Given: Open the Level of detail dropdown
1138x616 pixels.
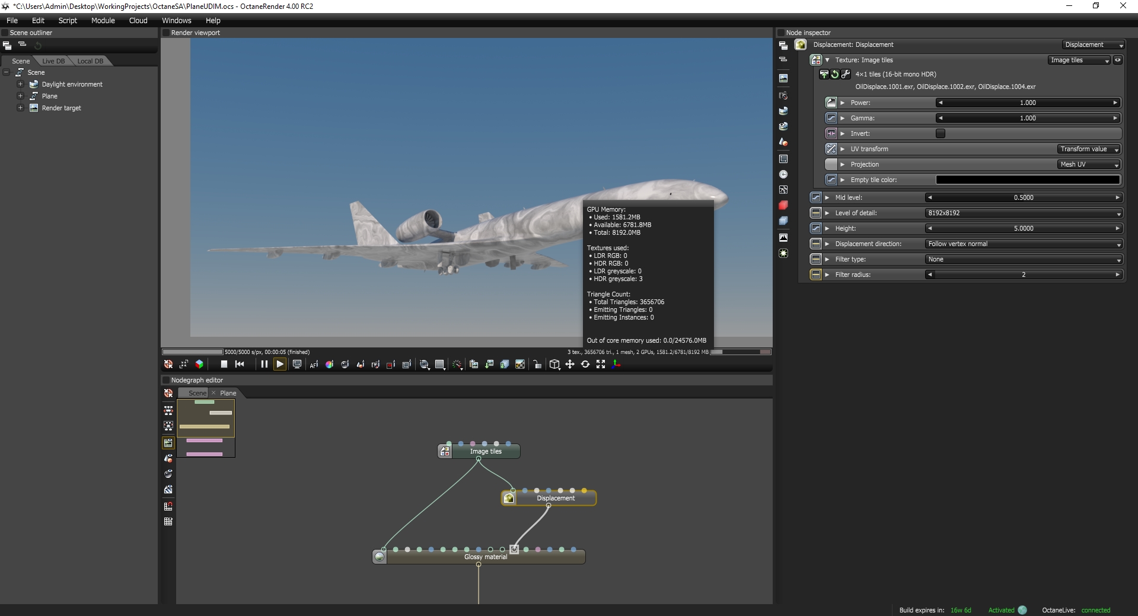Looking at the screenshot, I should pyautogui.click(x=1024, y=213).
